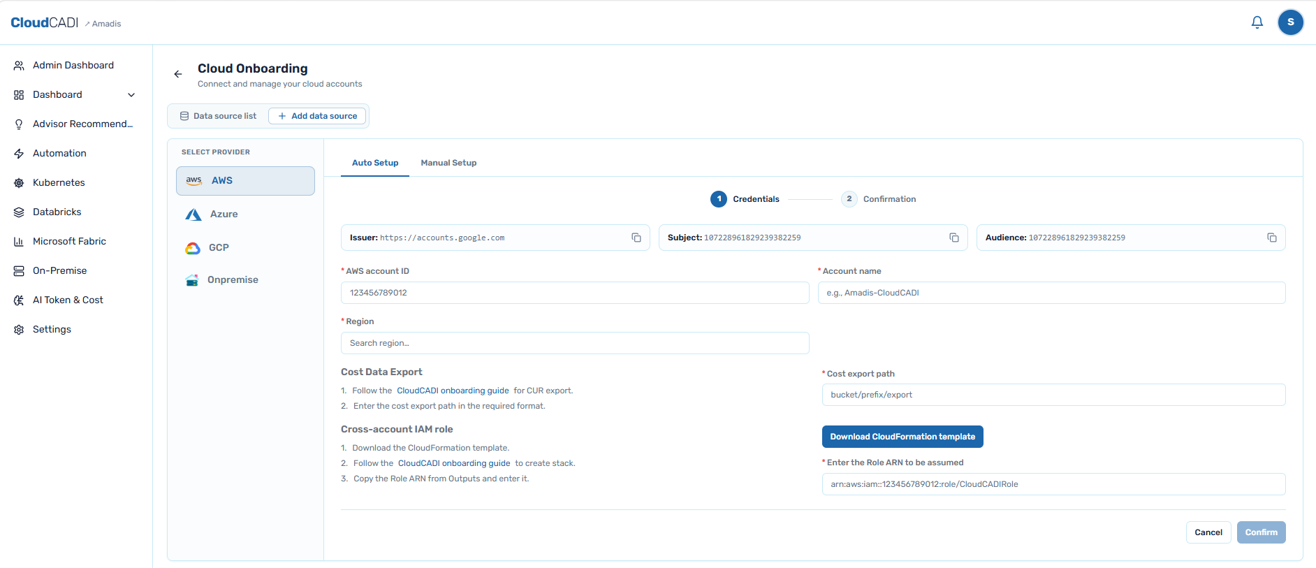This screenshot has height=568, width=1316.
Task: Focus the Cost export path field
Action: click(1054, 395)
